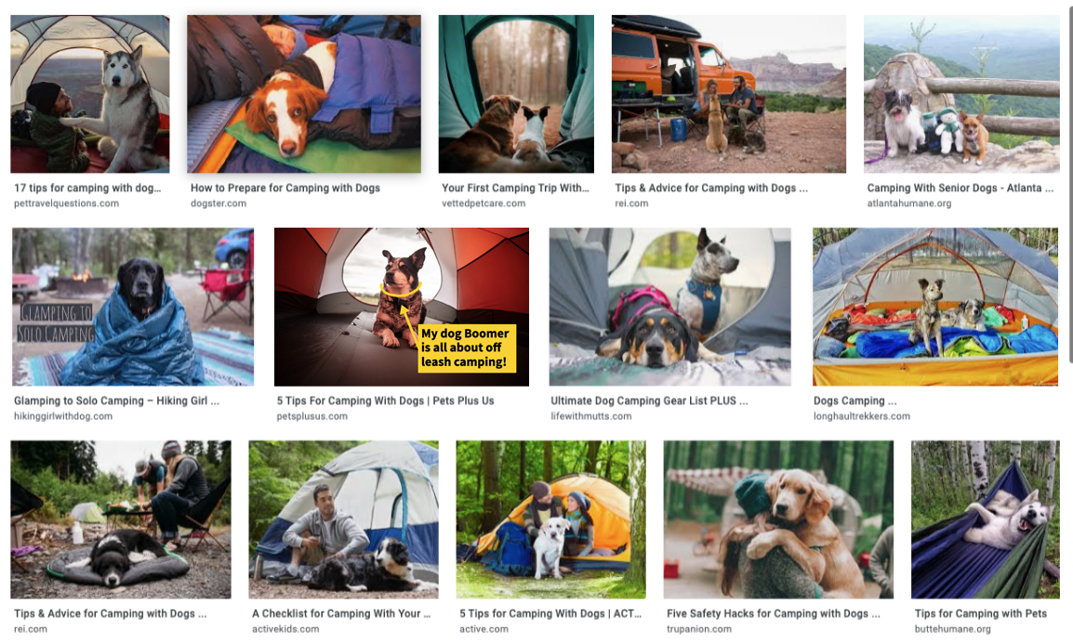1073x643 pixels.
Task: Click the dog in sleeping bag image
Action: click(304, 94)
